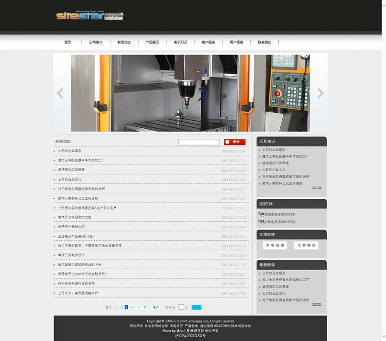Go to 客户服务 in the navigation bar
This screenshot has height=341, width=386.
[208, 42]
